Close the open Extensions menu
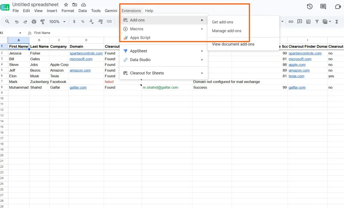 131,11
